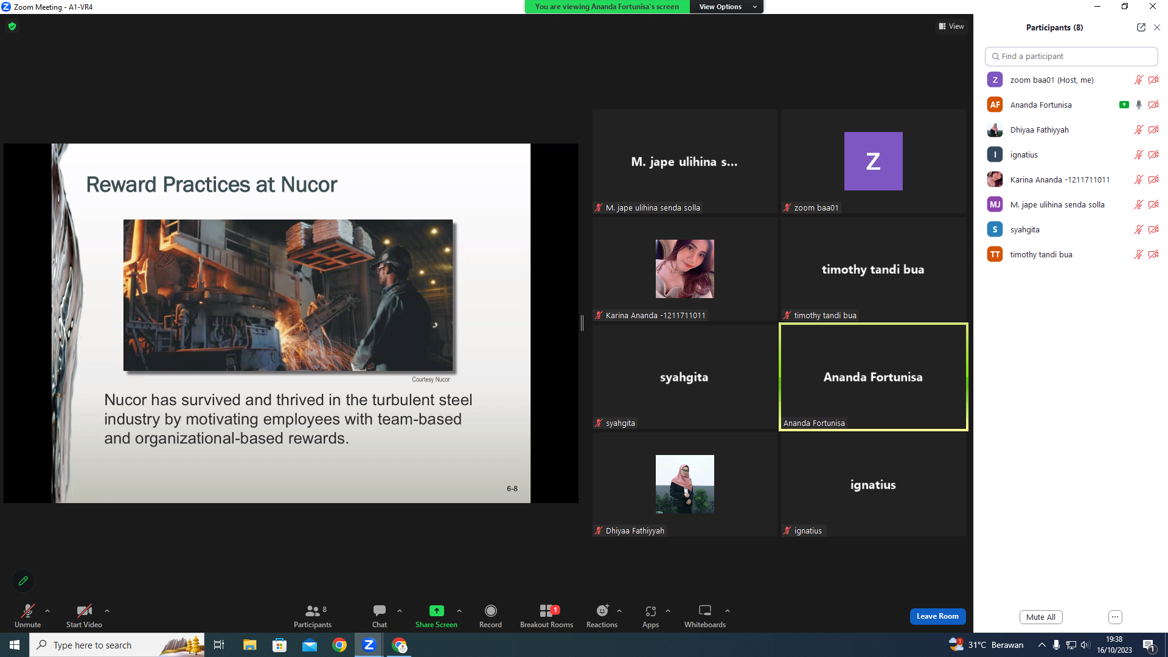Open Whiteboards

point(705,616)
